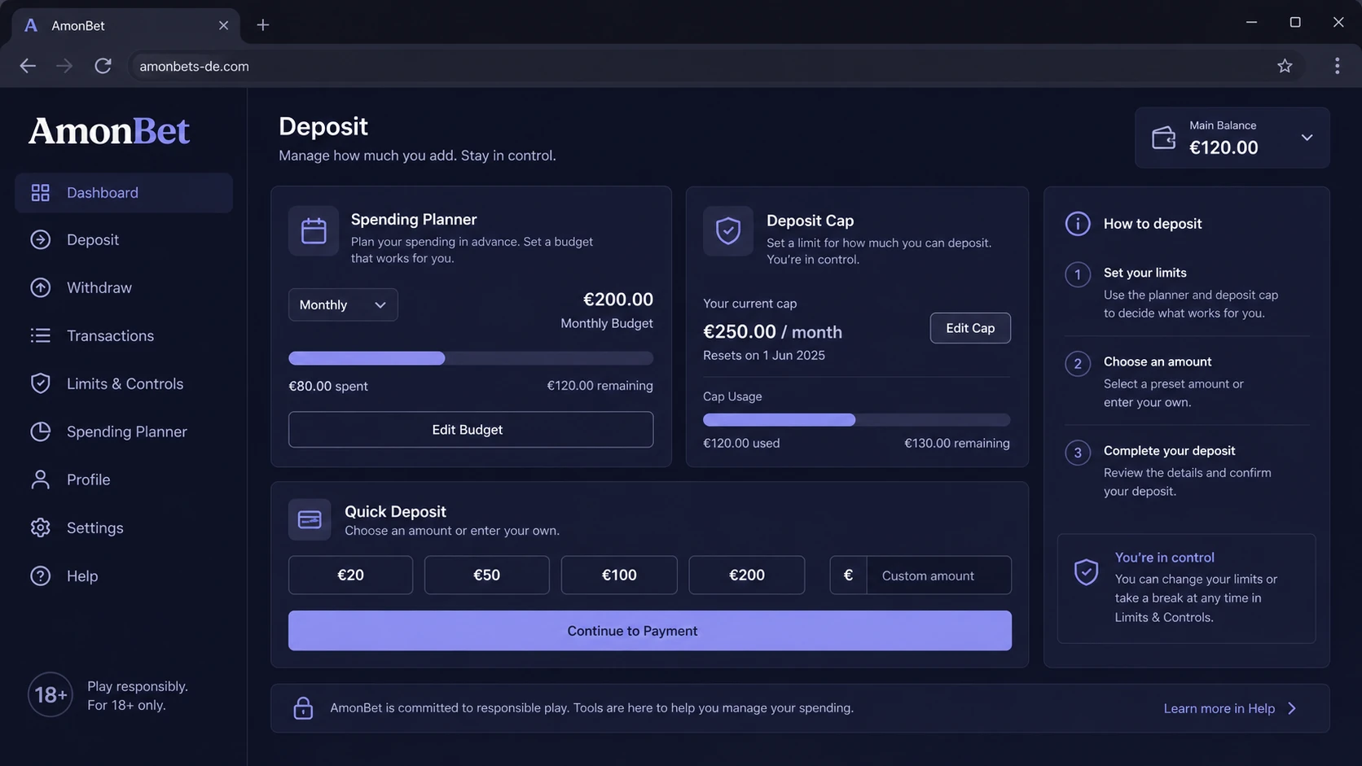This screenshot has height=766, width=1362.
Task: Click the €200.00 Monthly Budget value
Action: coord(618,300)
